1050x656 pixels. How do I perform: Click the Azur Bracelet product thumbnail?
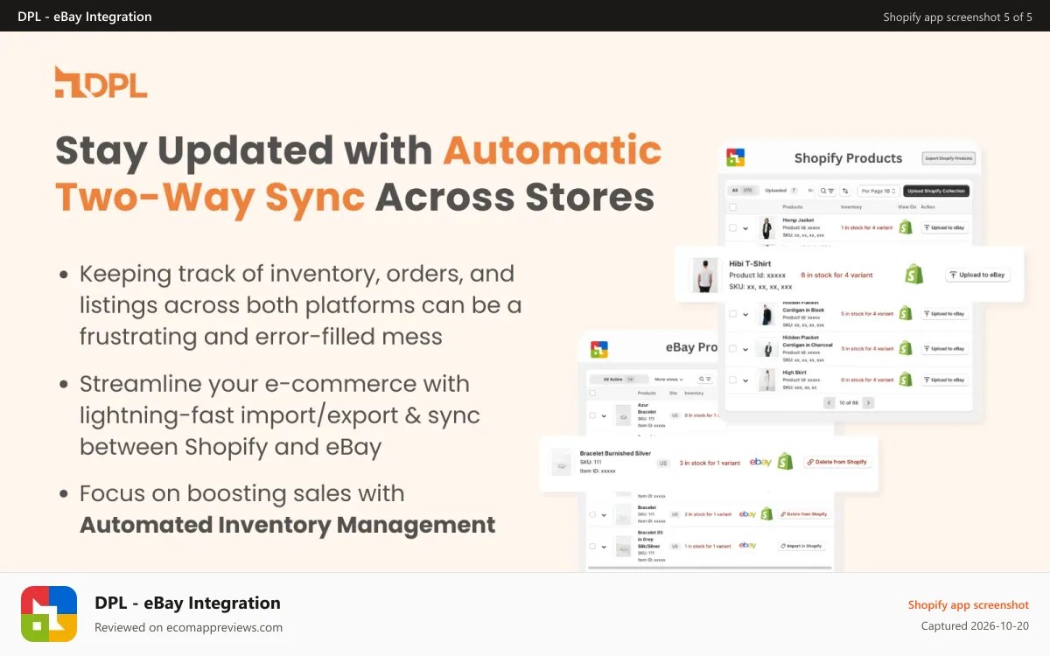(x=623, y=415)
